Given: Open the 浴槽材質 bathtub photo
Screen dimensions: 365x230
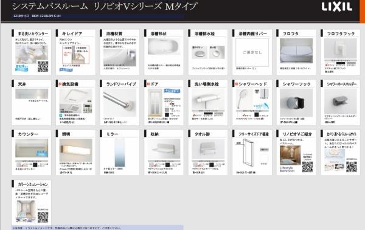Looking at the screenshot, I should (120, 57).
